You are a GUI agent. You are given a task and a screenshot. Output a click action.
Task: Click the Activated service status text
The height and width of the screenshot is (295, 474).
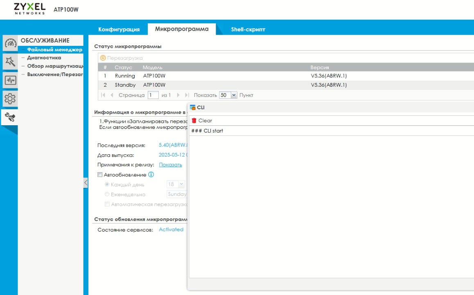pyautogui.click(x=171, y=230)
